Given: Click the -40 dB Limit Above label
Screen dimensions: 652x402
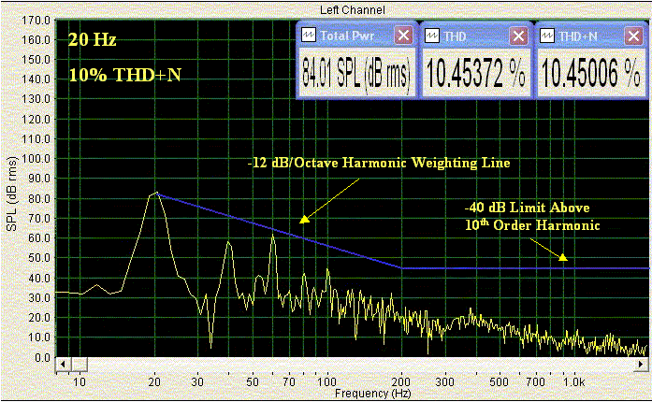Looking at the screenshot, I should click(528, 207).
